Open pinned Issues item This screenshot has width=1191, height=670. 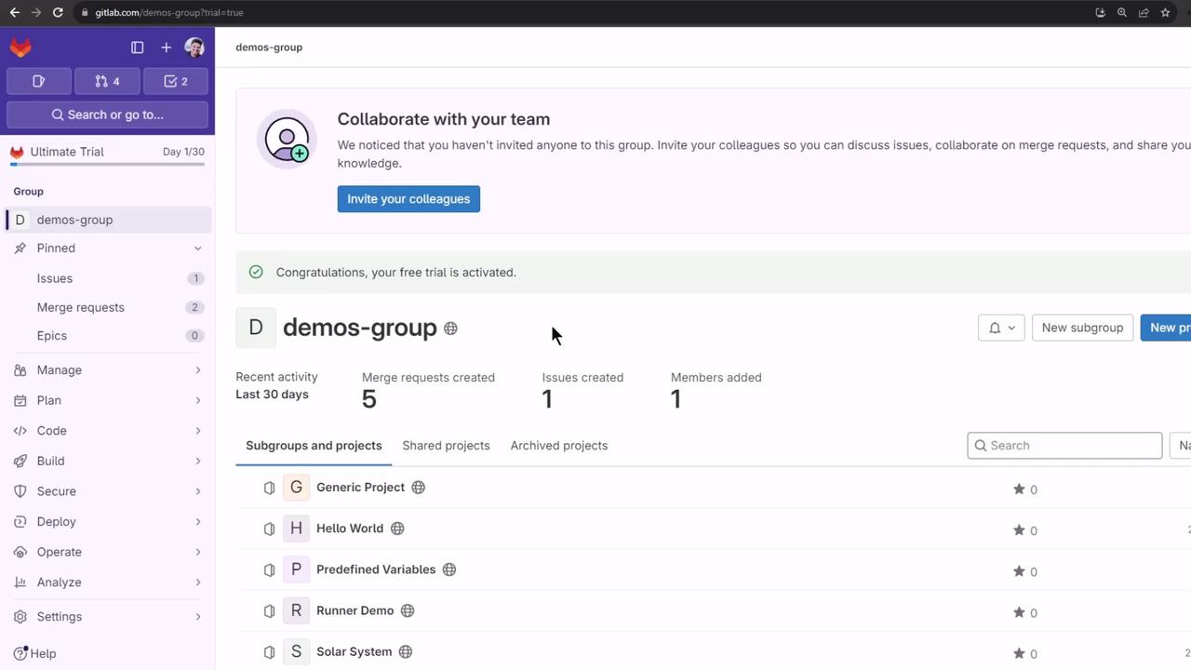click(x=108, y=278)
